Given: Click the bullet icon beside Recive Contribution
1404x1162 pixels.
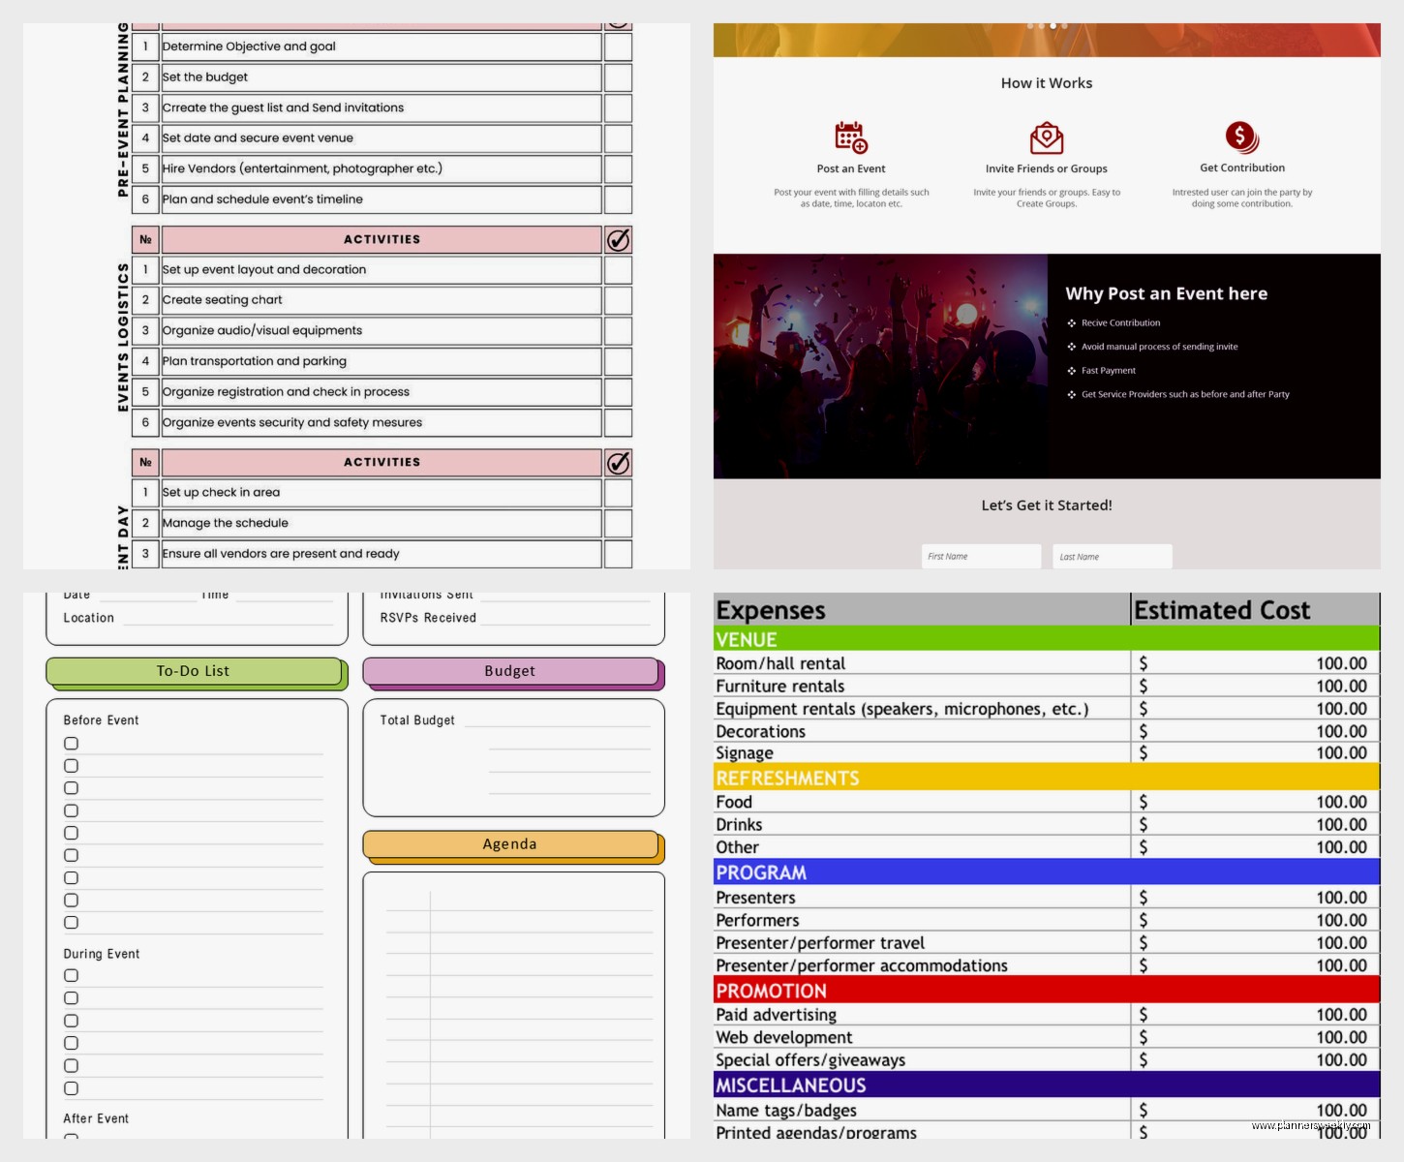Looking at the screenshot, I should coord(1071,322).
